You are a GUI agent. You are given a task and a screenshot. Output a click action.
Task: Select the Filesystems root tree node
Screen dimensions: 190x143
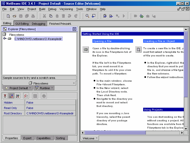point(17,35)
